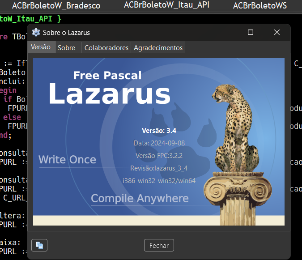Click the Data: 2024-09-08 text
The height and width of the screenshot is (260, 302).
pyautogui.click(x=159, y=143)
